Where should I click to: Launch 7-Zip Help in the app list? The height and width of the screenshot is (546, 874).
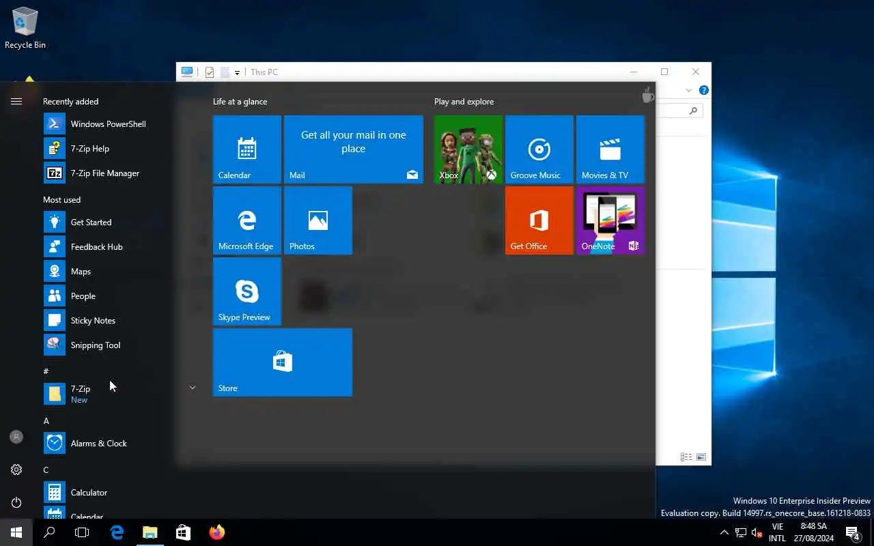107,148
